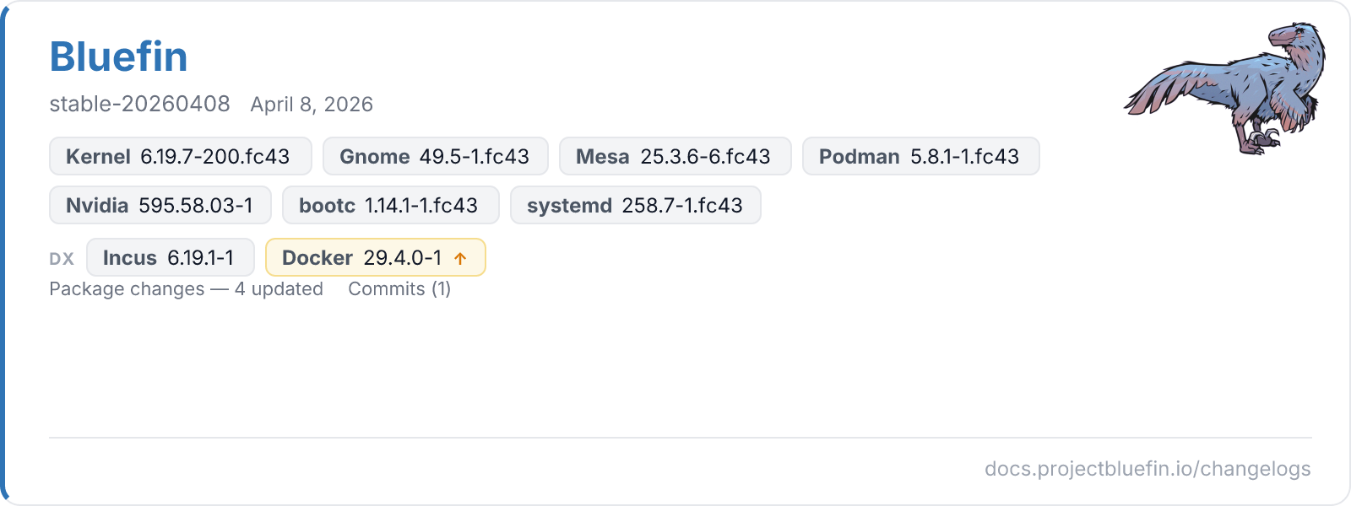The width and height of the screenshot is (1351, 506).
Task: Select the stable-20260408 release tag
Action: coord(139,105)
